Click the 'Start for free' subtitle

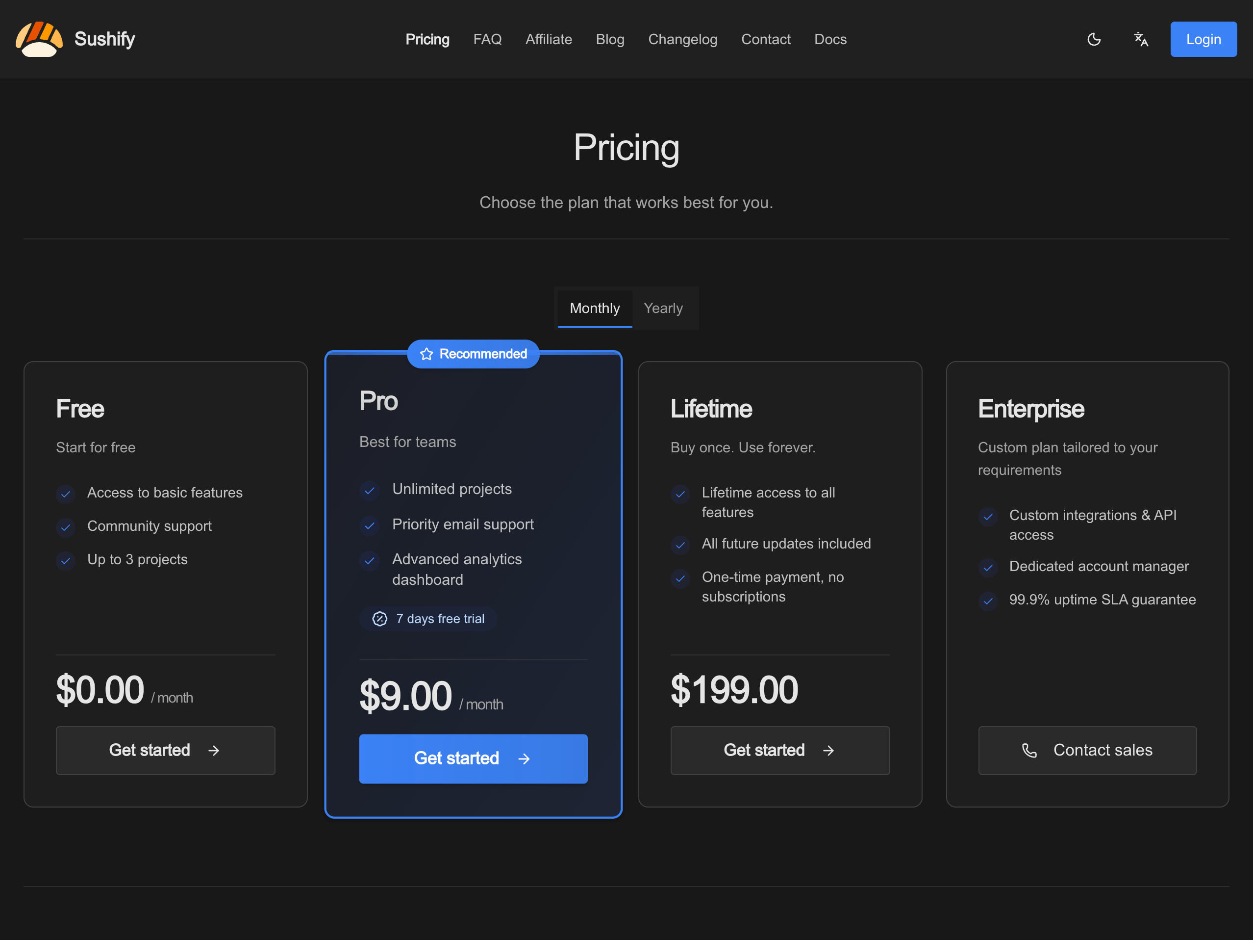[96, 447]
